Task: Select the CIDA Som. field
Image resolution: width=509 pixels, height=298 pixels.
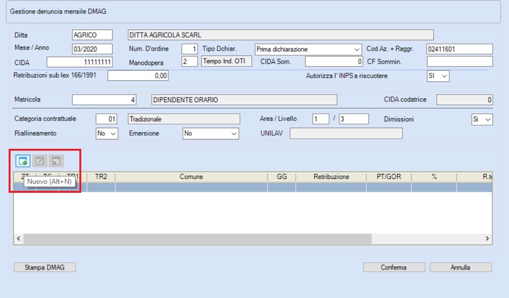Action: pos(334,62)
